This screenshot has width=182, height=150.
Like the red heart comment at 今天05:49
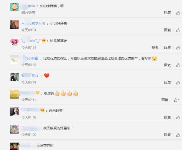pyautogui.click(x=178, y=83)
